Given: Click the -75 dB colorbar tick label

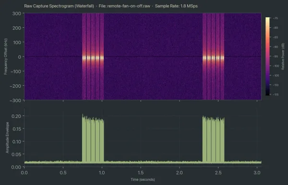Looking at the screenshot, I should tap(276, 18).
